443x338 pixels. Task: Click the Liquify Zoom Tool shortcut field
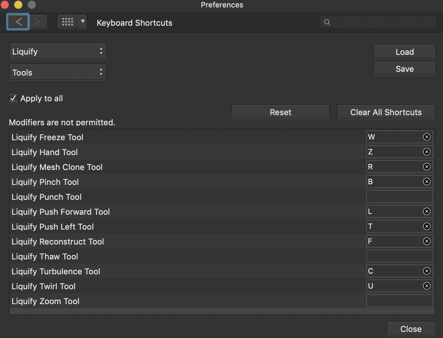click(x=399, y=301)
